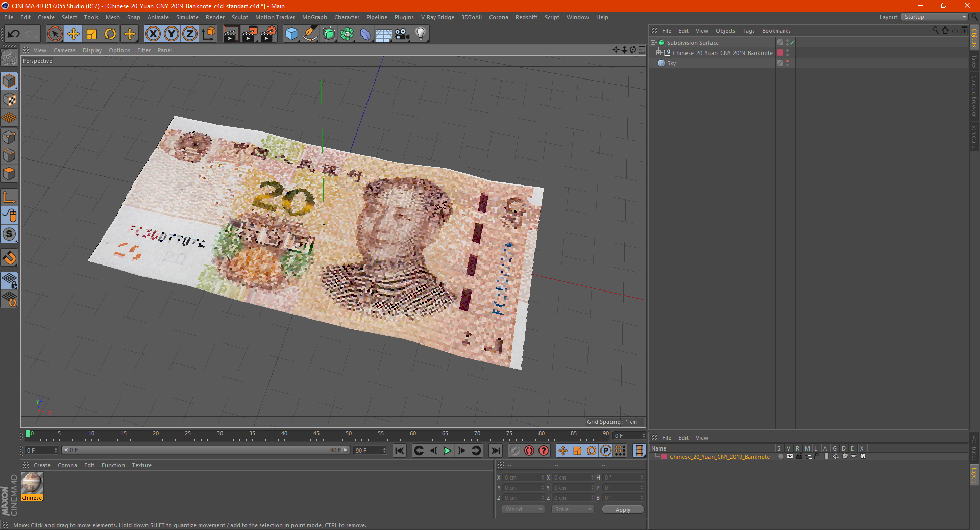980x530 pixels.
Task: Enable Record Active Objects button
Action: pos(514,450)
